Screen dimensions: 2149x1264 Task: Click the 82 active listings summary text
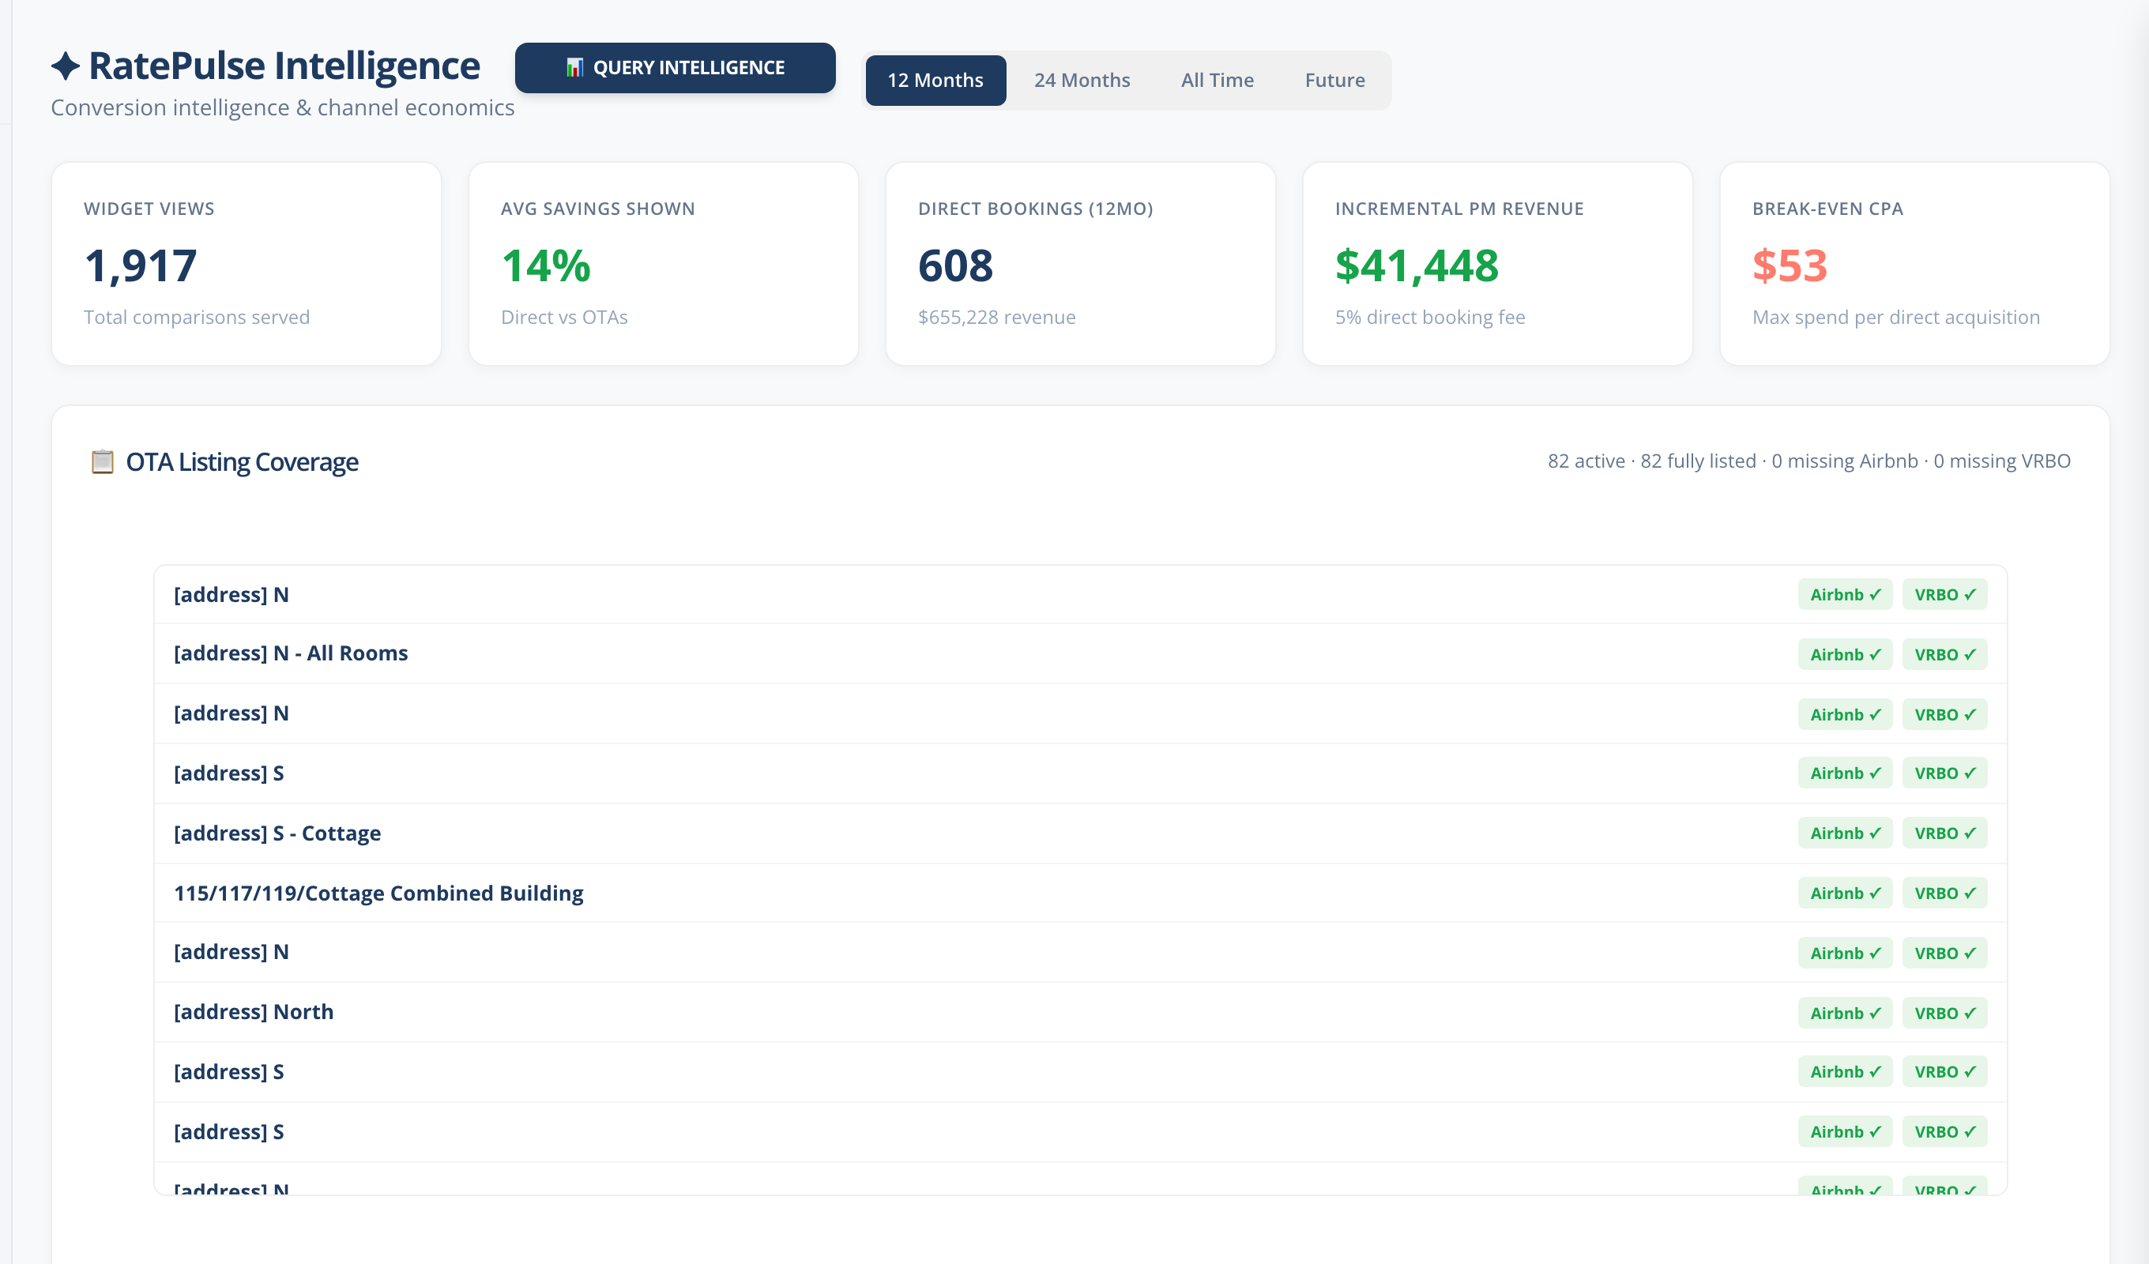1808,461
